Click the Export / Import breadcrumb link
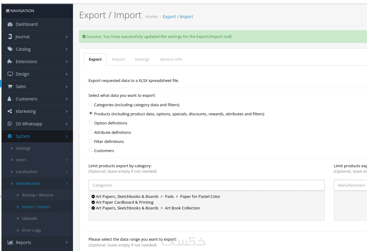Image resolution: width=367 pixels, height=251 pixels. [x=178, y=17]
